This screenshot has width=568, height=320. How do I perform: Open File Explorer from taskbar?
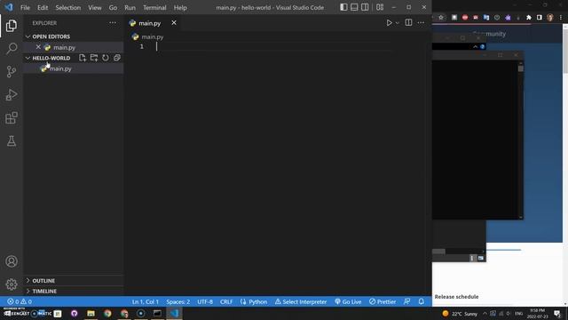pyautogui.click(x=91, y=313)
